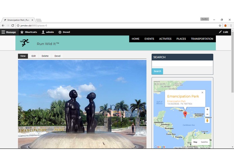The width and height of the screenshot is (234, 166).
Task: Click the Emancipation Park statue photo
Action: [82, 104]
